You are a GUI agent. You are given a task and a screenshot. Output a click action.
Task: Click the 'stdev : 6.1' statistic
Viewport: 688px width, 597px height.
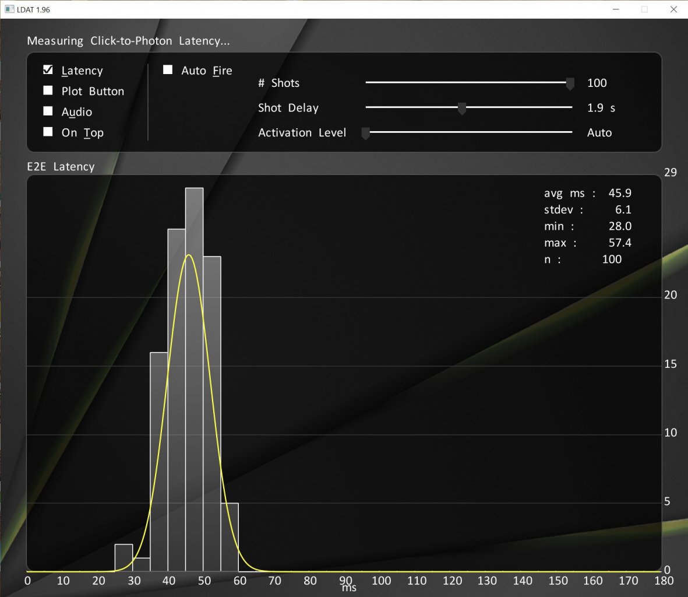(588, 210)
